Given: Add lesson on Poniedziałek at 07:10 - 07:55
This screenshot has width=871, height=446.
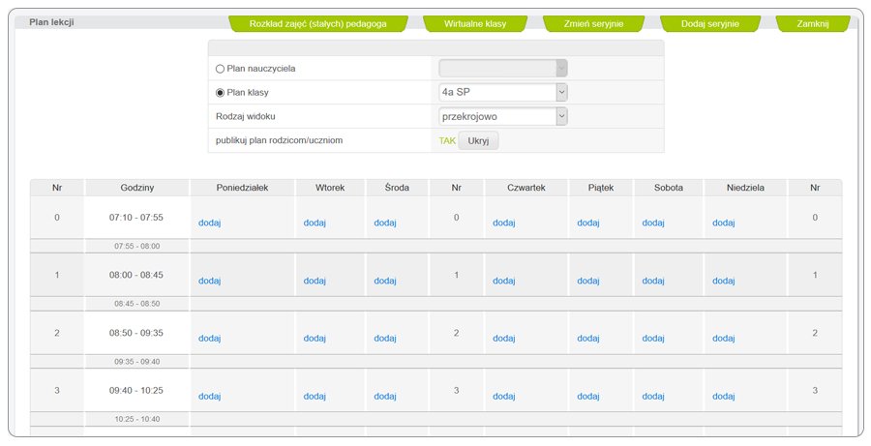Looking at the screenshot, I should coord(210,223).
